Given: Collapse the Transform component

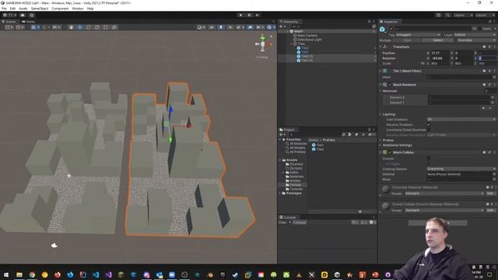Looking at the screenshot, I should click(381, 47).
